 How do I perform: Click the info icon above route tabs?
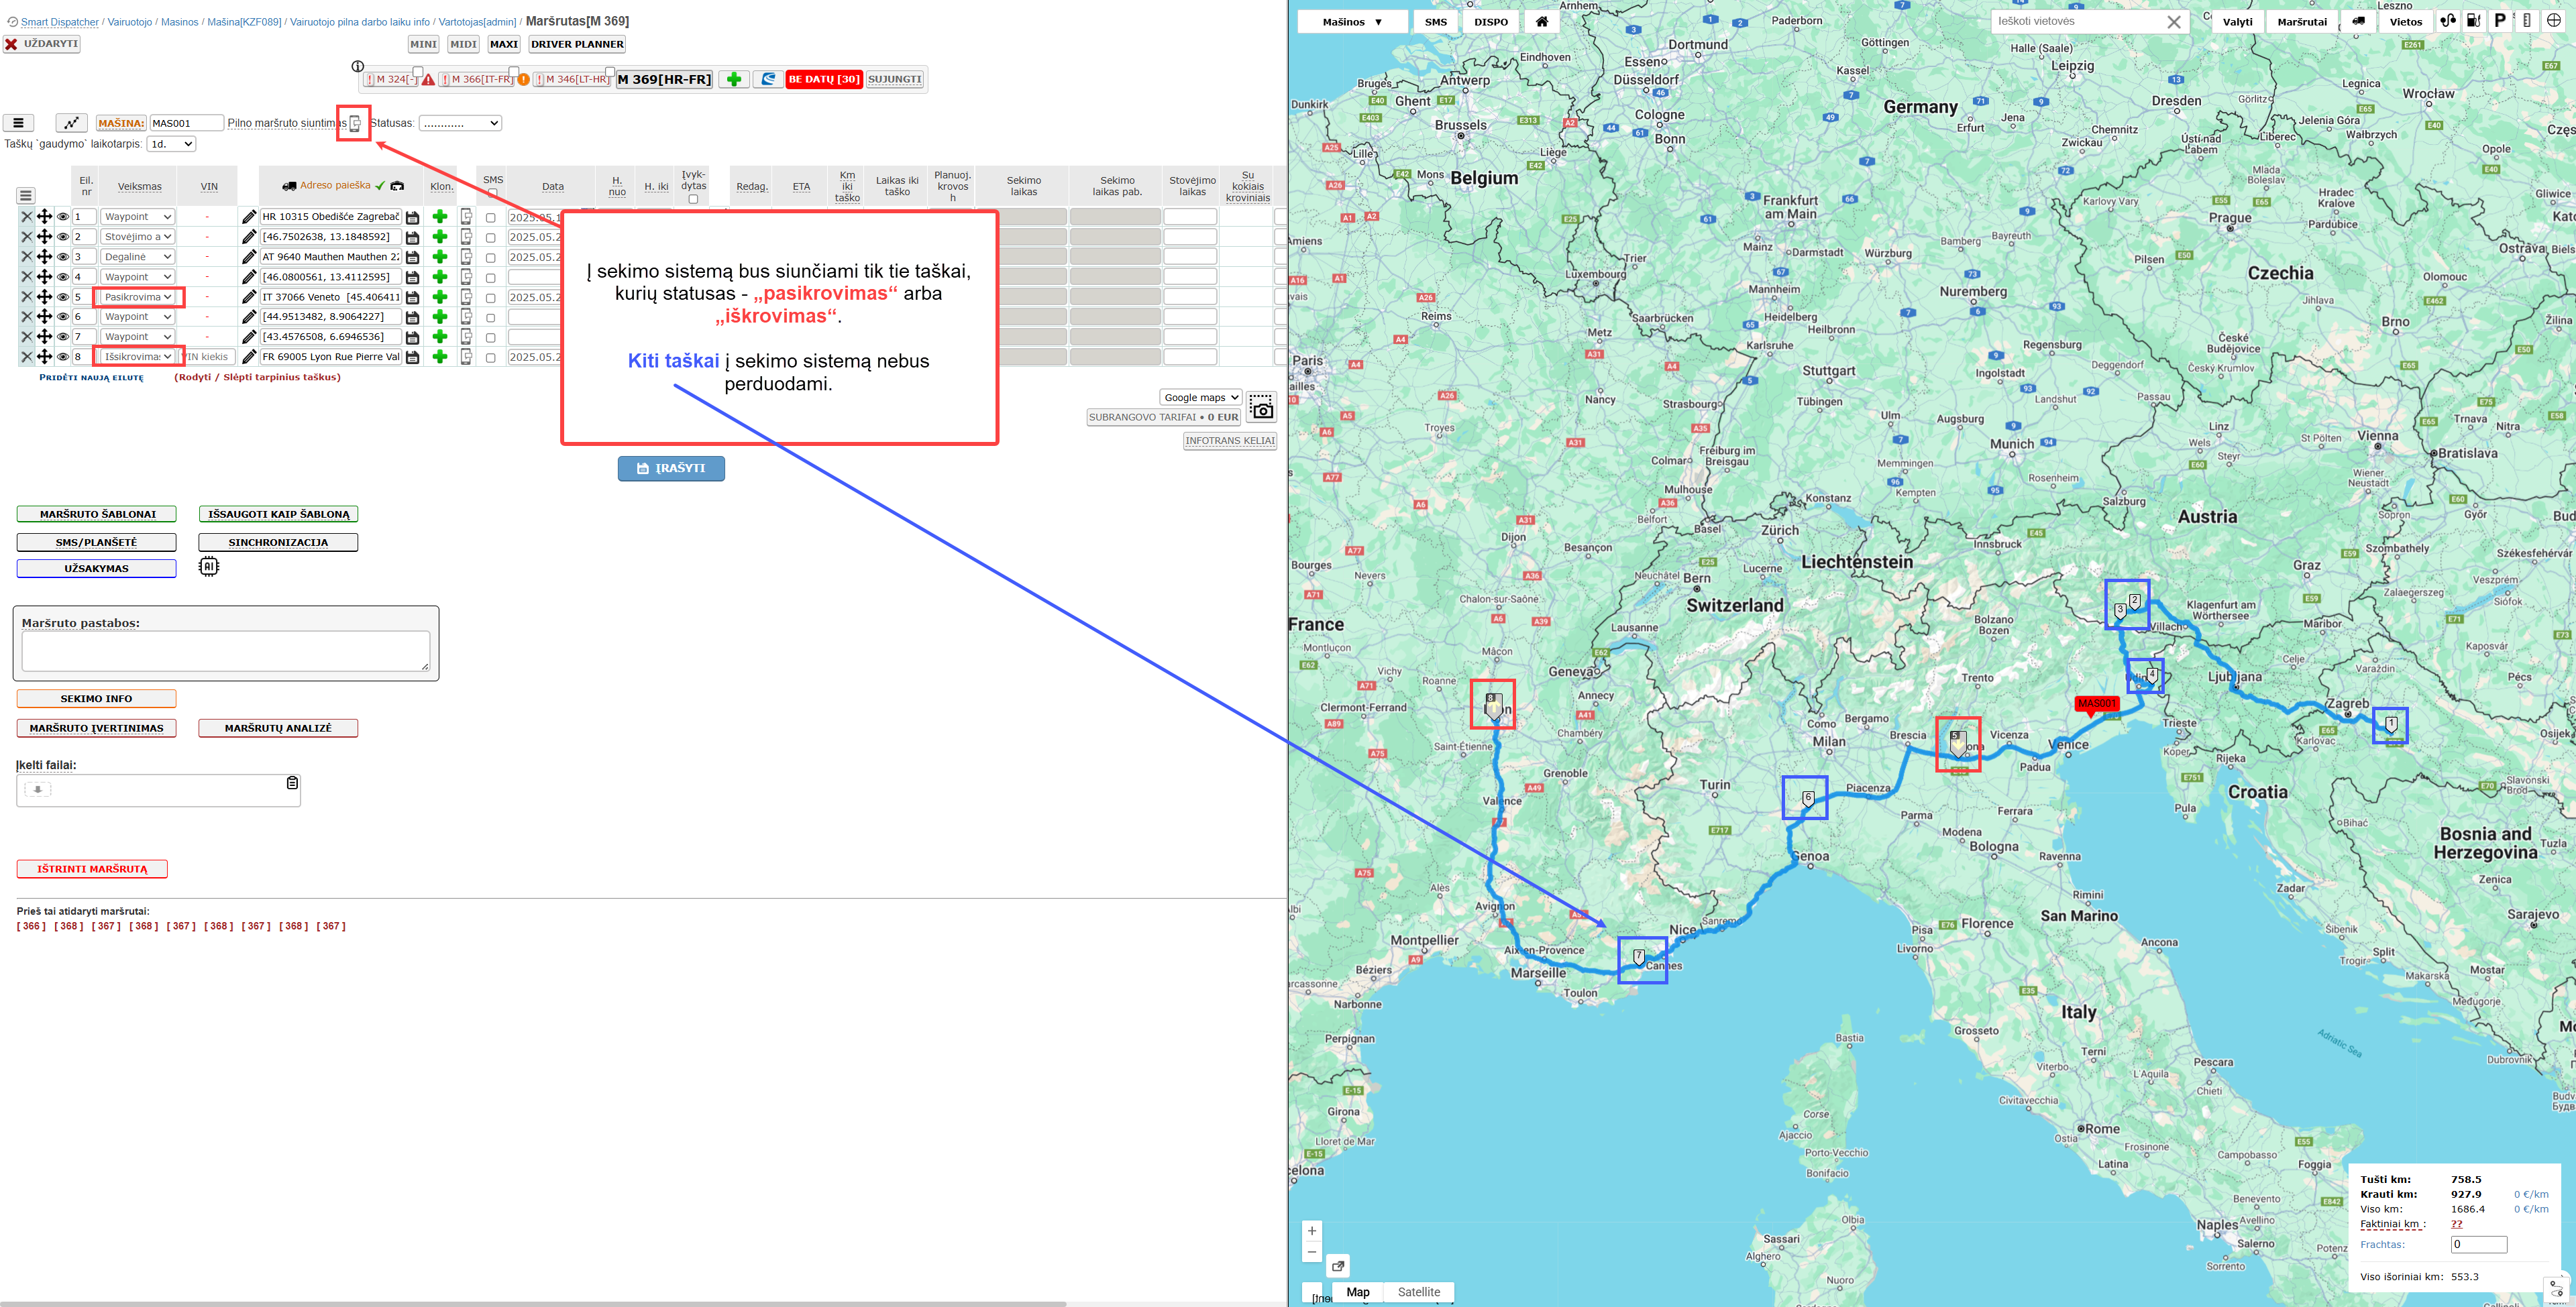[x=357, y=66]
